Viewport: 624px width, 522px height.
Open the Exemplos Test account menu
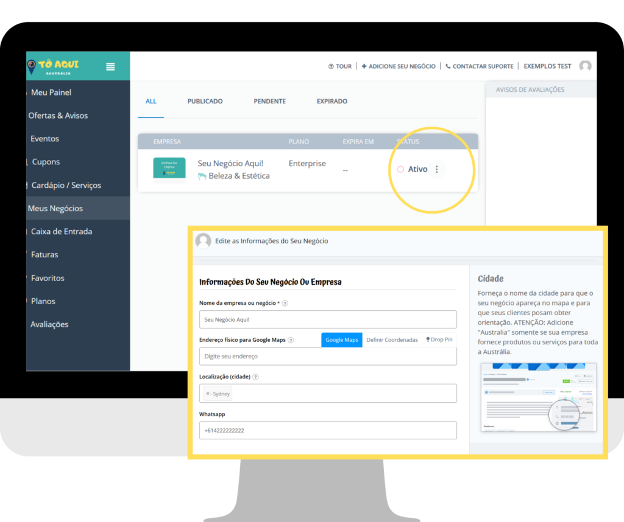(x=547, y=66)
